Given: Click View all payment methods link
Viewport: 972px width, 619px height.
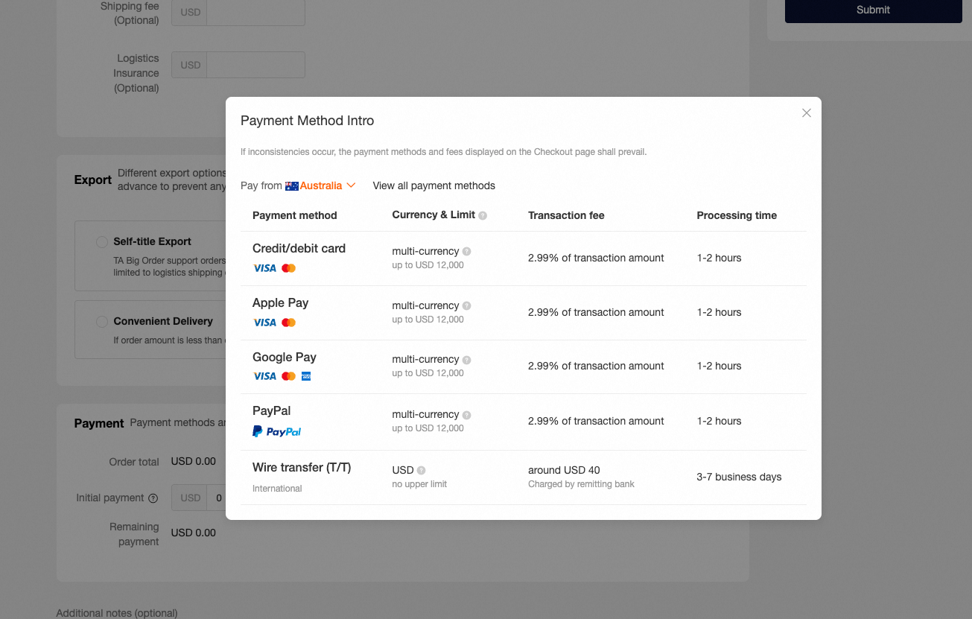Looking at the screenshot, I should point(434,185).
